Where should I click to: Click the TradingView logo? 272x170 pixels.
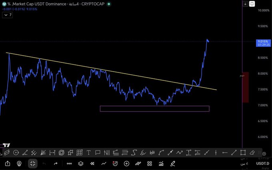click(x=6, y=145)
